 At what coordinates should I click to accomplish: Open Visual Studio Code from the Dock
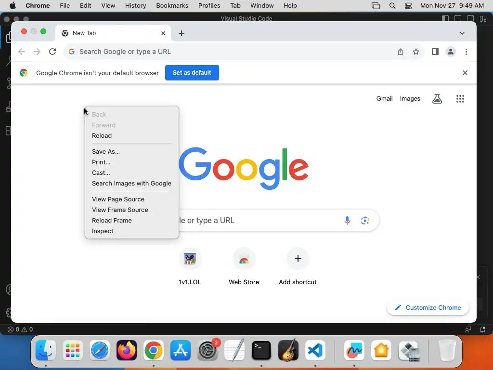click(315, 350)
